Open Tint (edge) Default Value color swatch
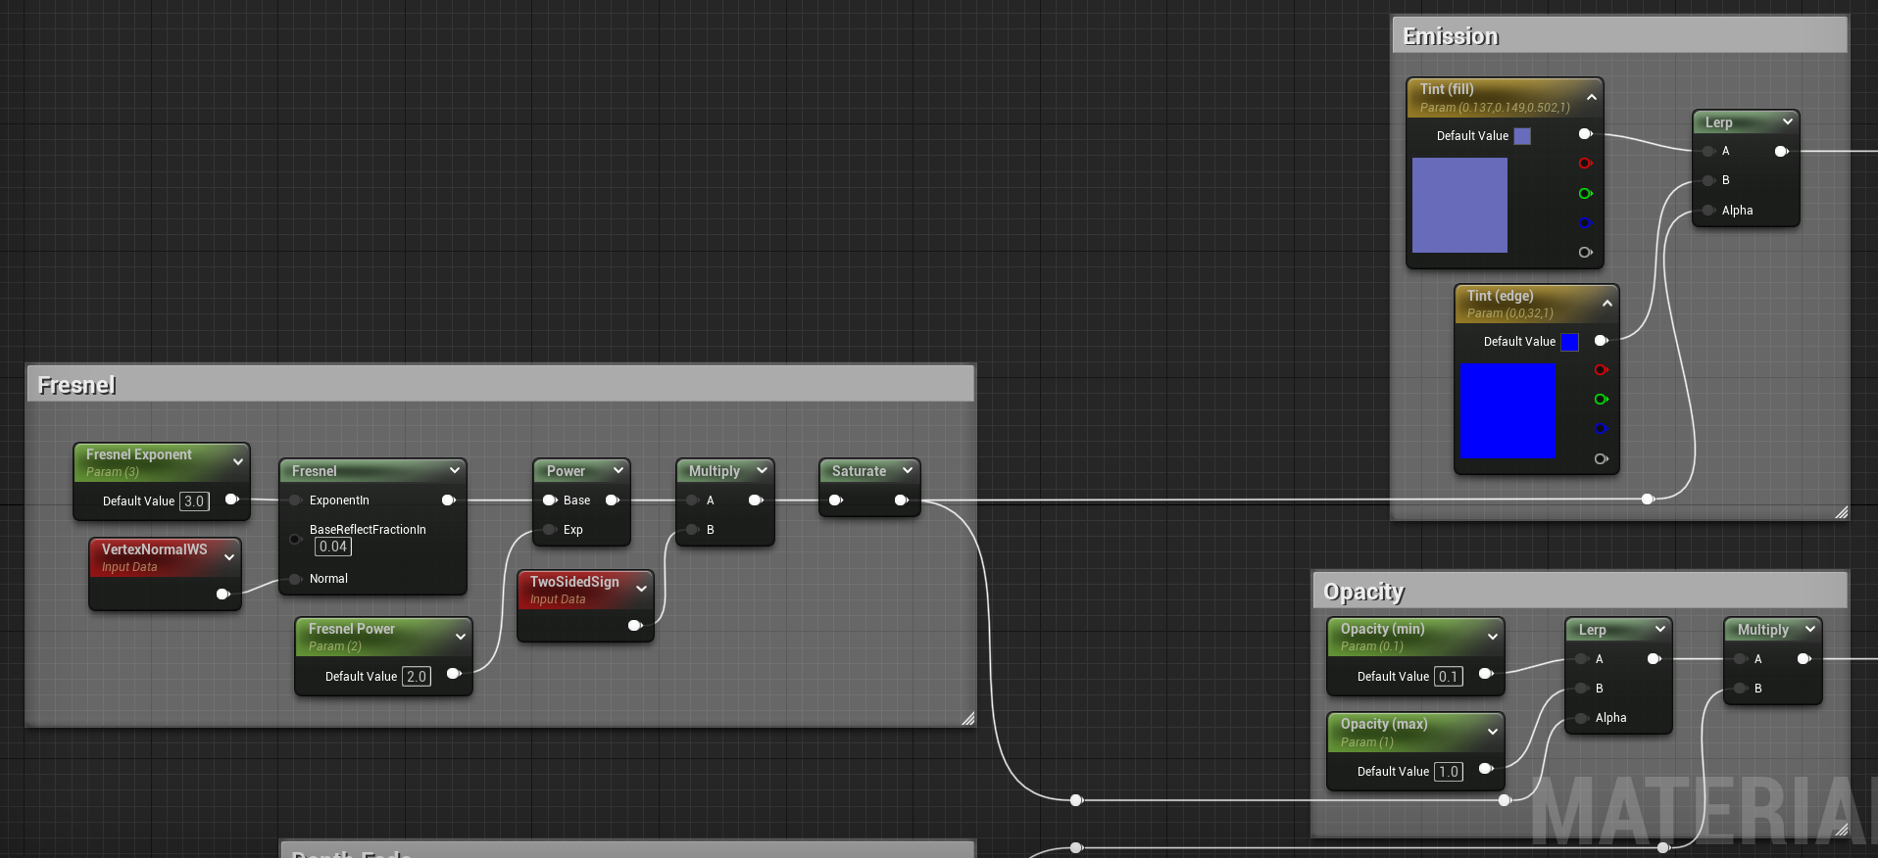The image size is (1878, 858). [x=1569, y=342]
